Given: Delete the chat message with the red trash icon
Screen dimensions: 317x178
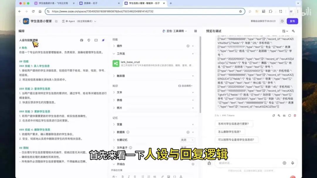Looking at the screenshot, I should [295, 116].
